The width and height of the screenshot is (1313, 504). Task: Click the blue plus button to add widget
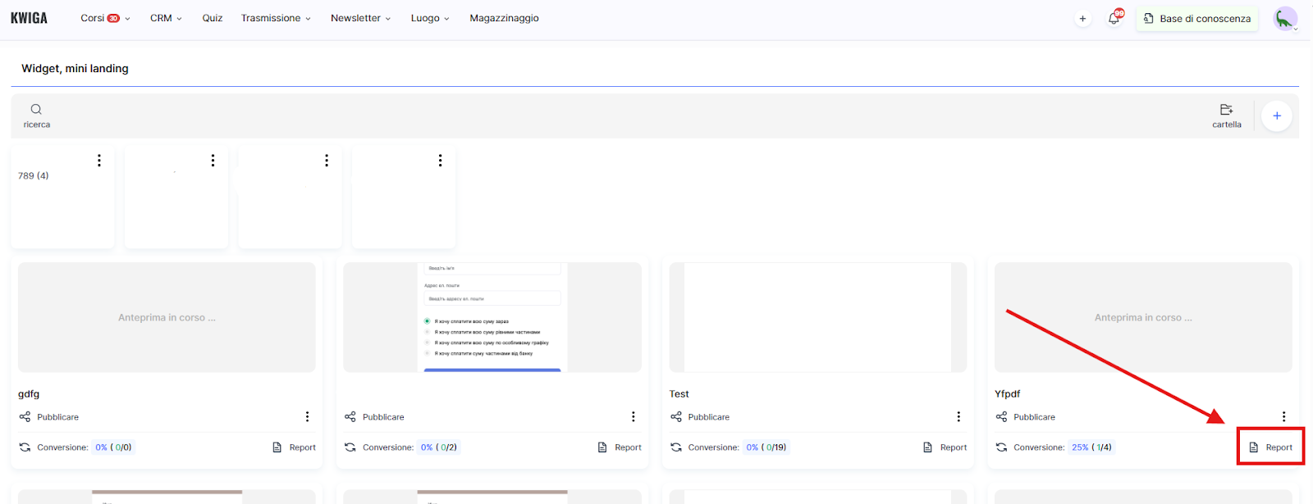point(1276,116)
